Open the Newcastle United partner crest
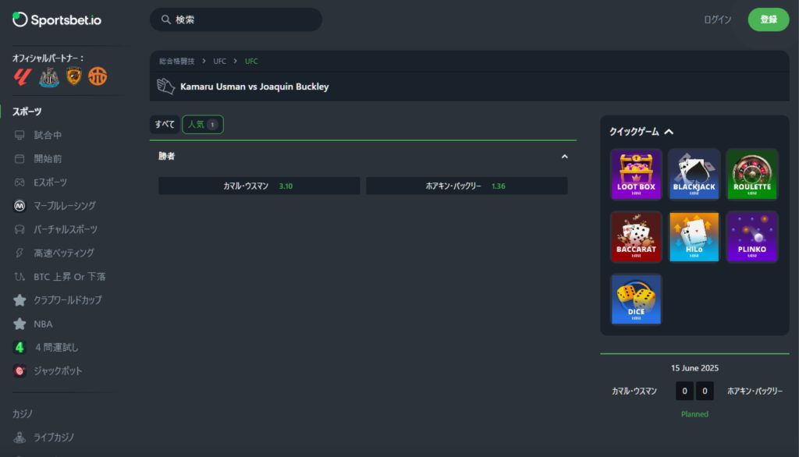 [x=49, y=77]
